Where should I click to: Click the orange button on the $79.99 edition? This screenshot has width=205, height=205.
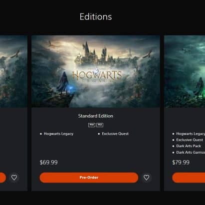click(x=189, y=178)
